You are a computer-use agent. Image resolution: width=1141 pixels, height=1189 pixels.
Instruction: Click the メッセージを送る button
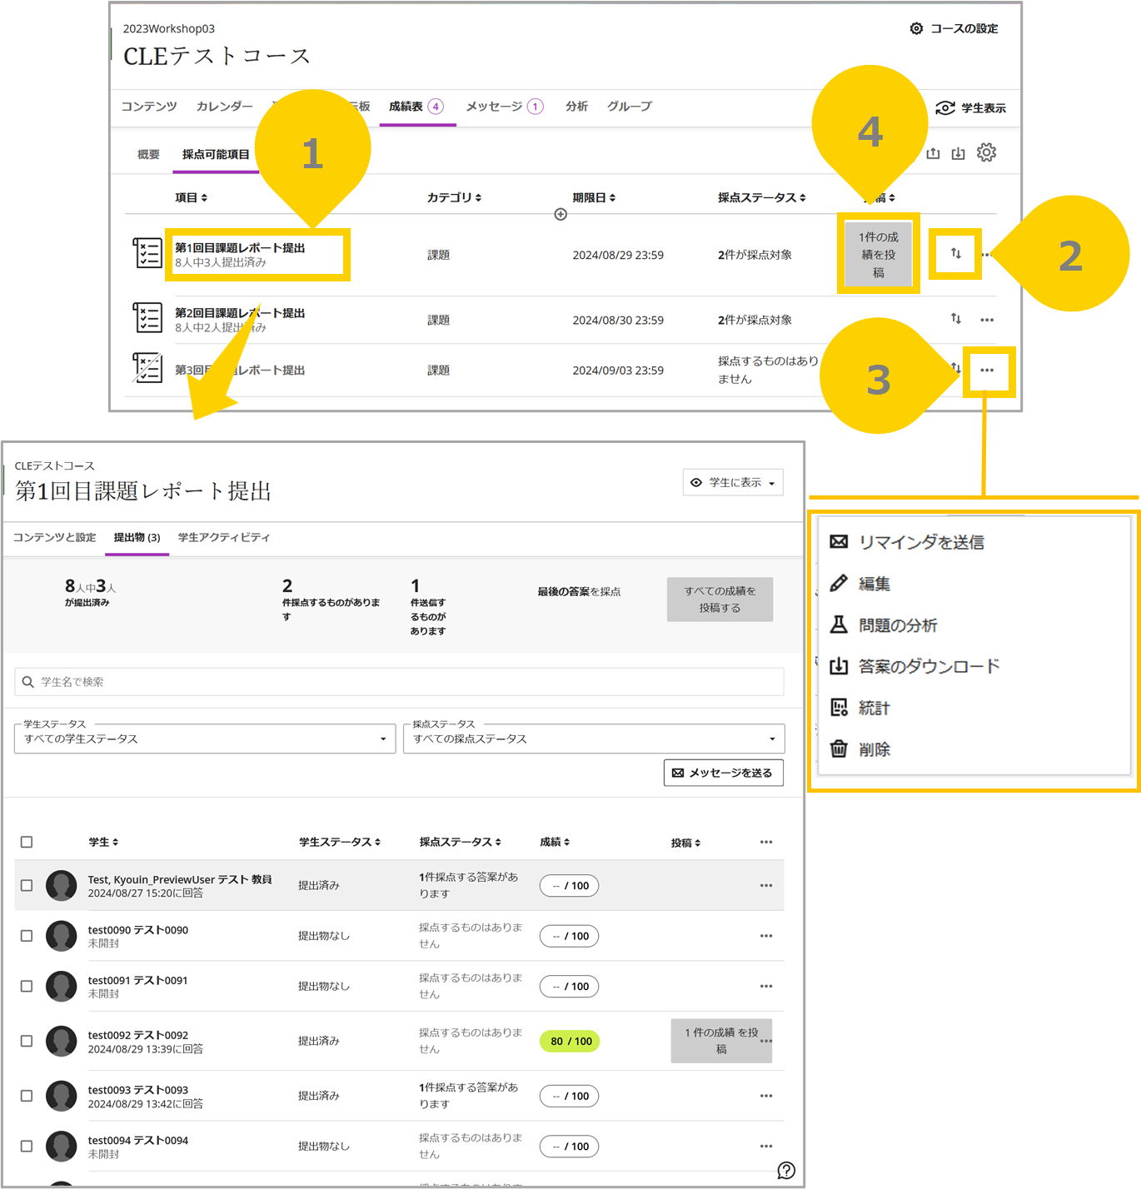pos(723,773)
